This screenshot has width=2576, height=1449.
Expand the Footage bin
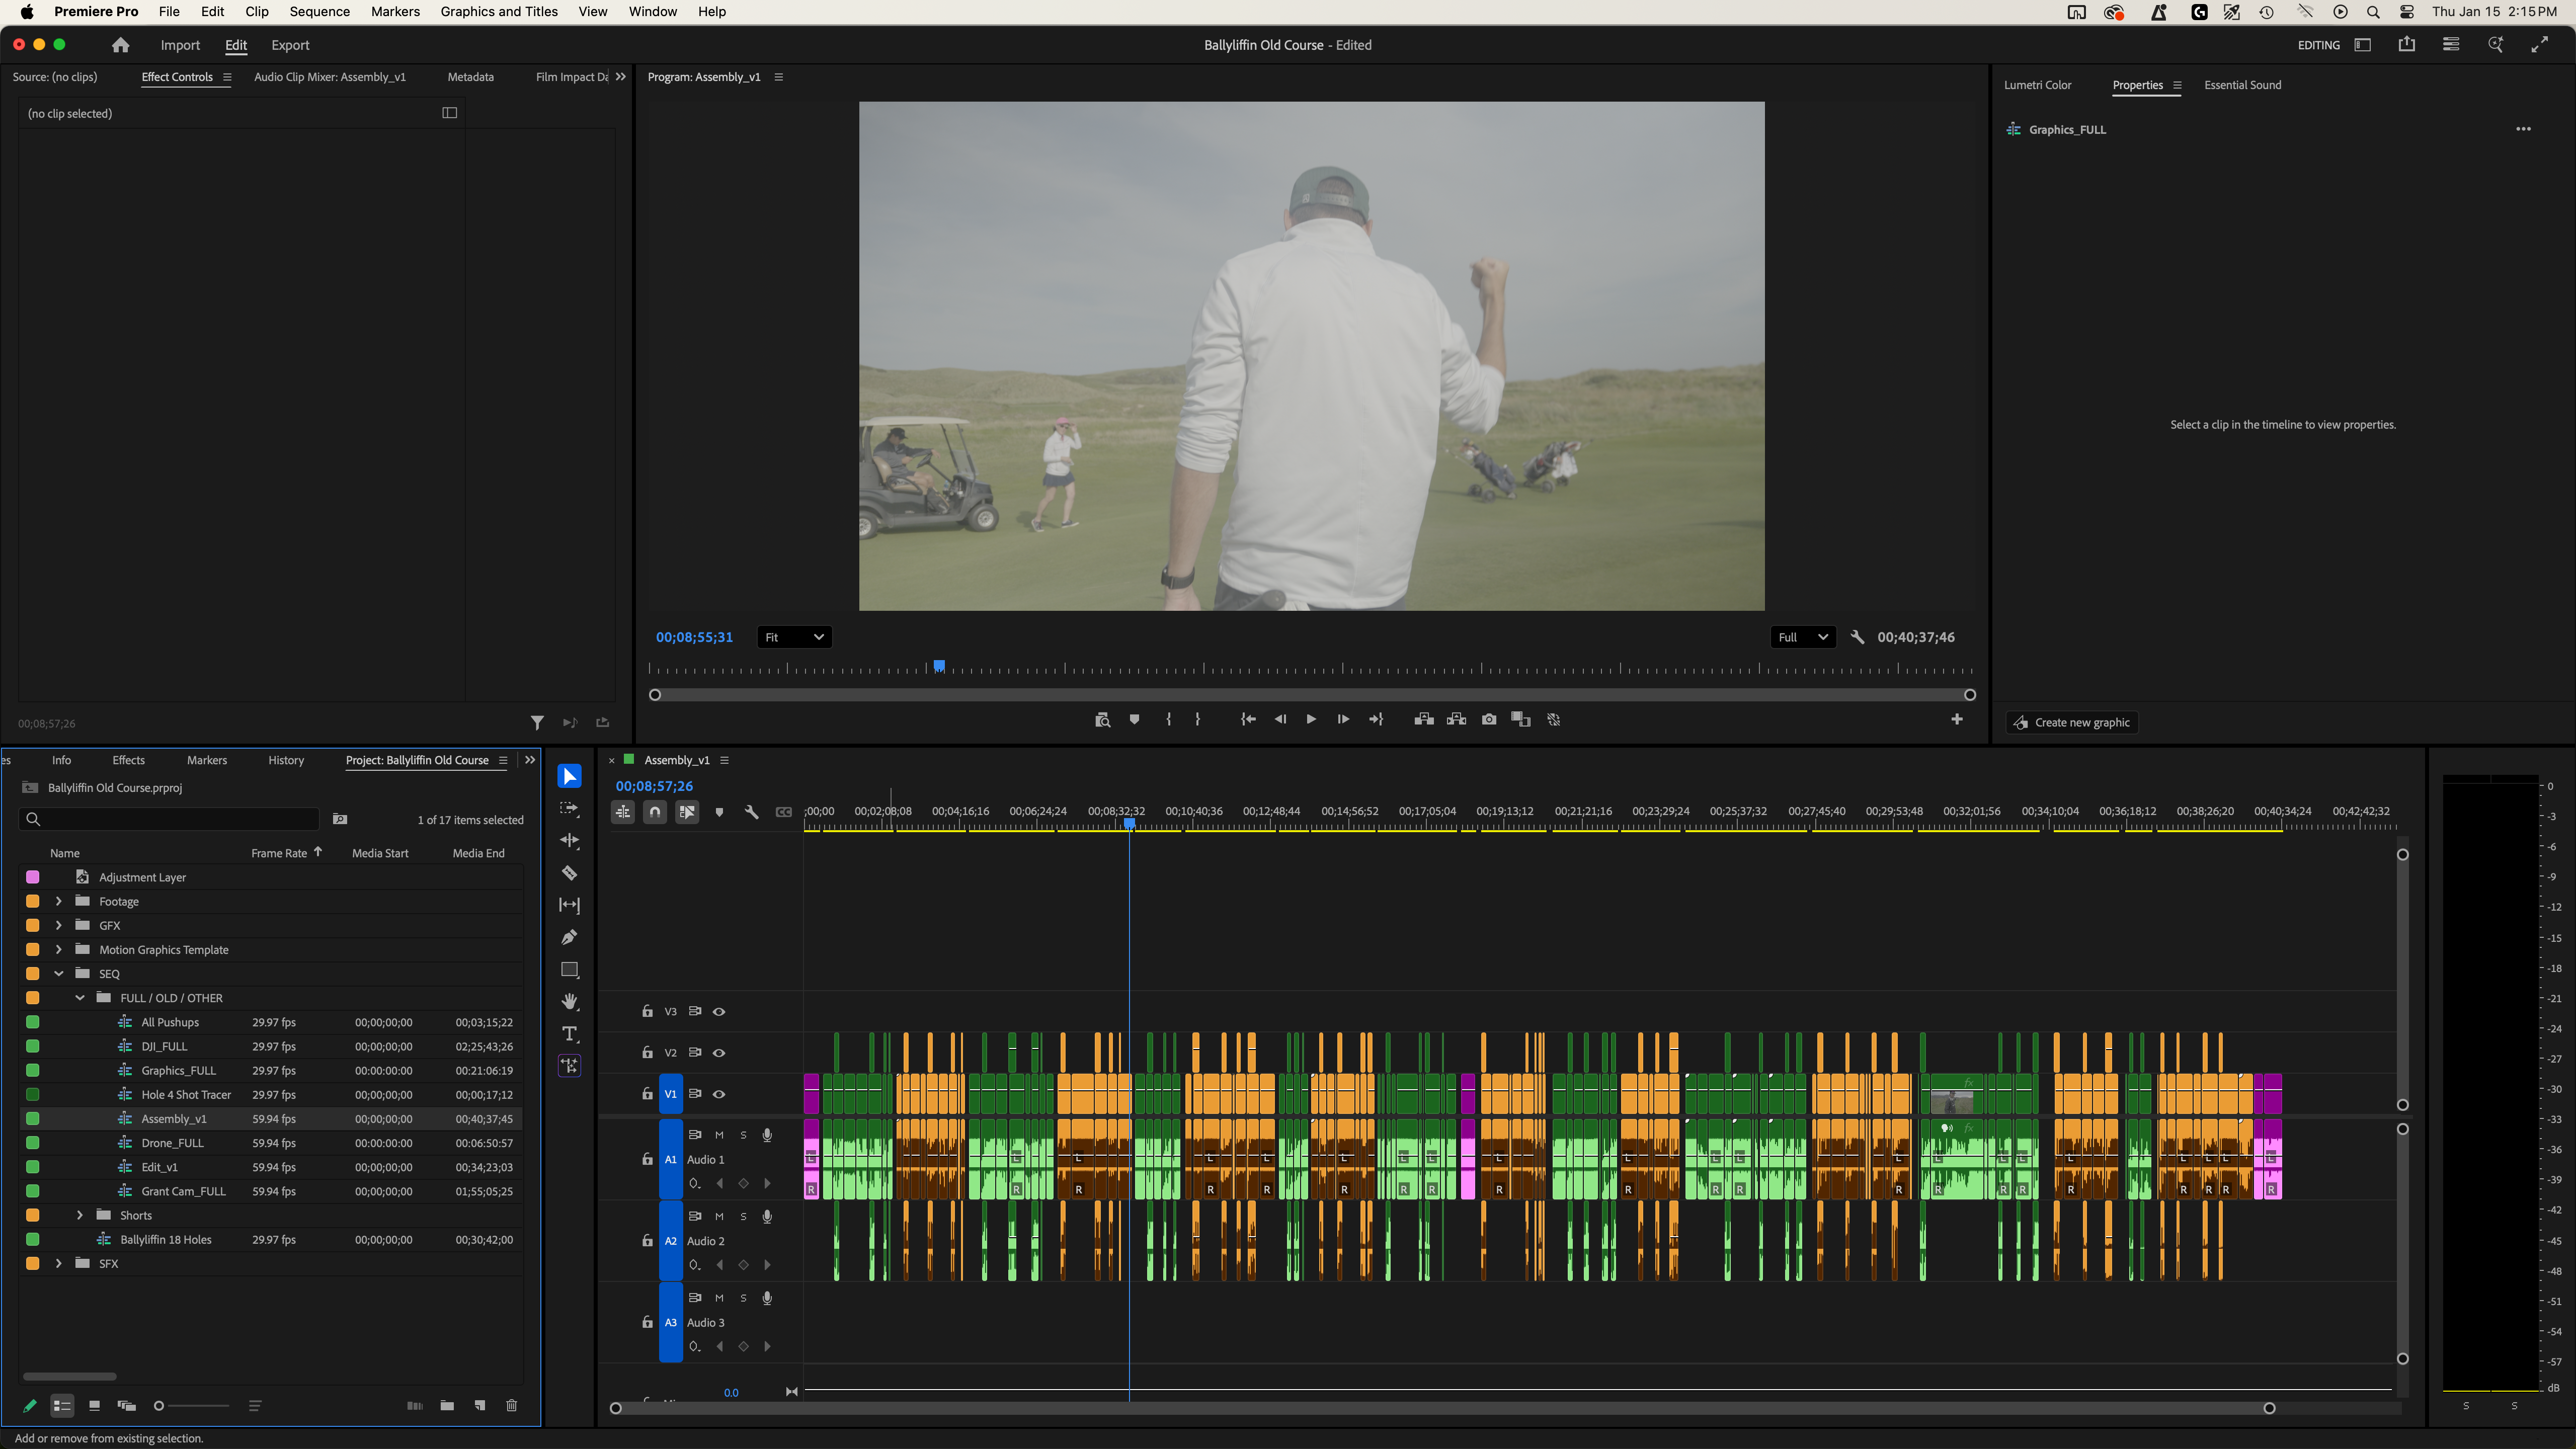pyautogui.click(x=59, y=901)
